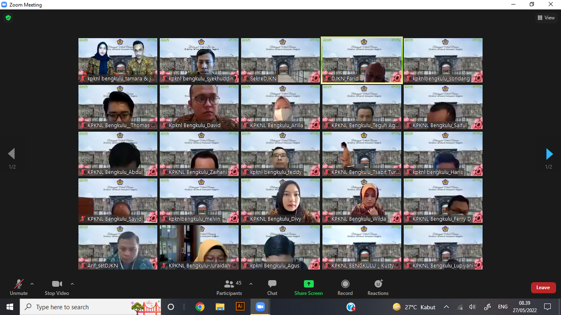The image size is (561, 315).
Task: Open Google Chrome from the taskbar
Action: pyautogui.click(x=200, y=307)
